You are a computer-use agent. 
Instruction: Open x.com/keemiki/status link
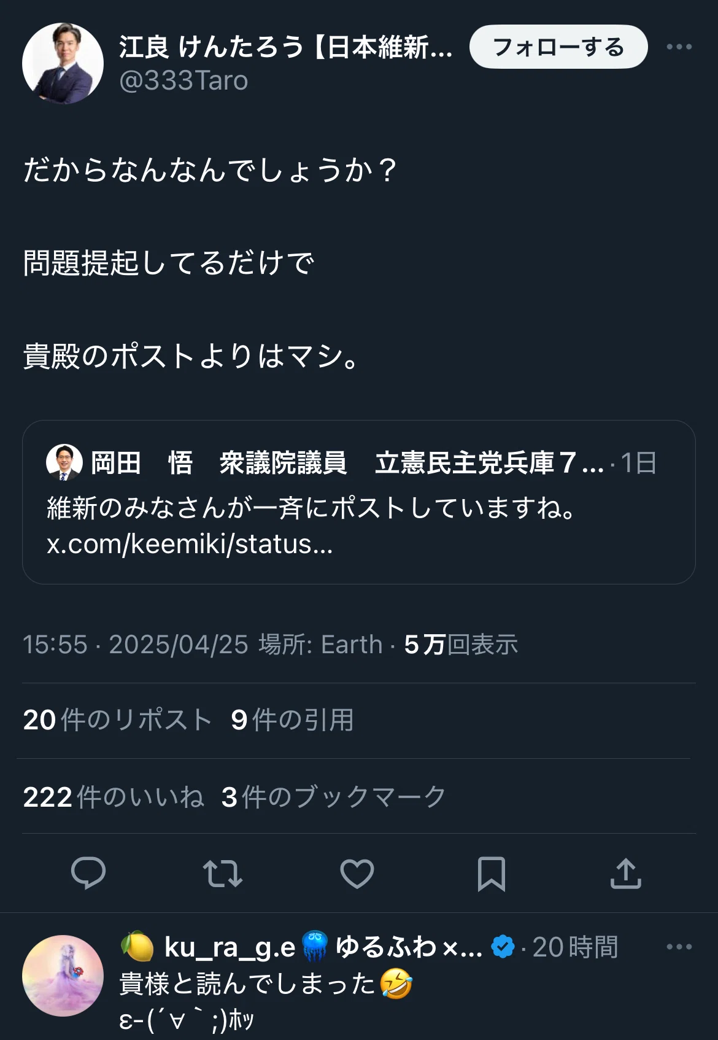tap(190, 544)
